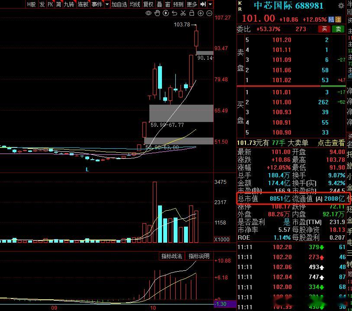The width and height of the screenshot is (352, 311).
Task: Click the 注 badge icon
Action: pos(338,19)
